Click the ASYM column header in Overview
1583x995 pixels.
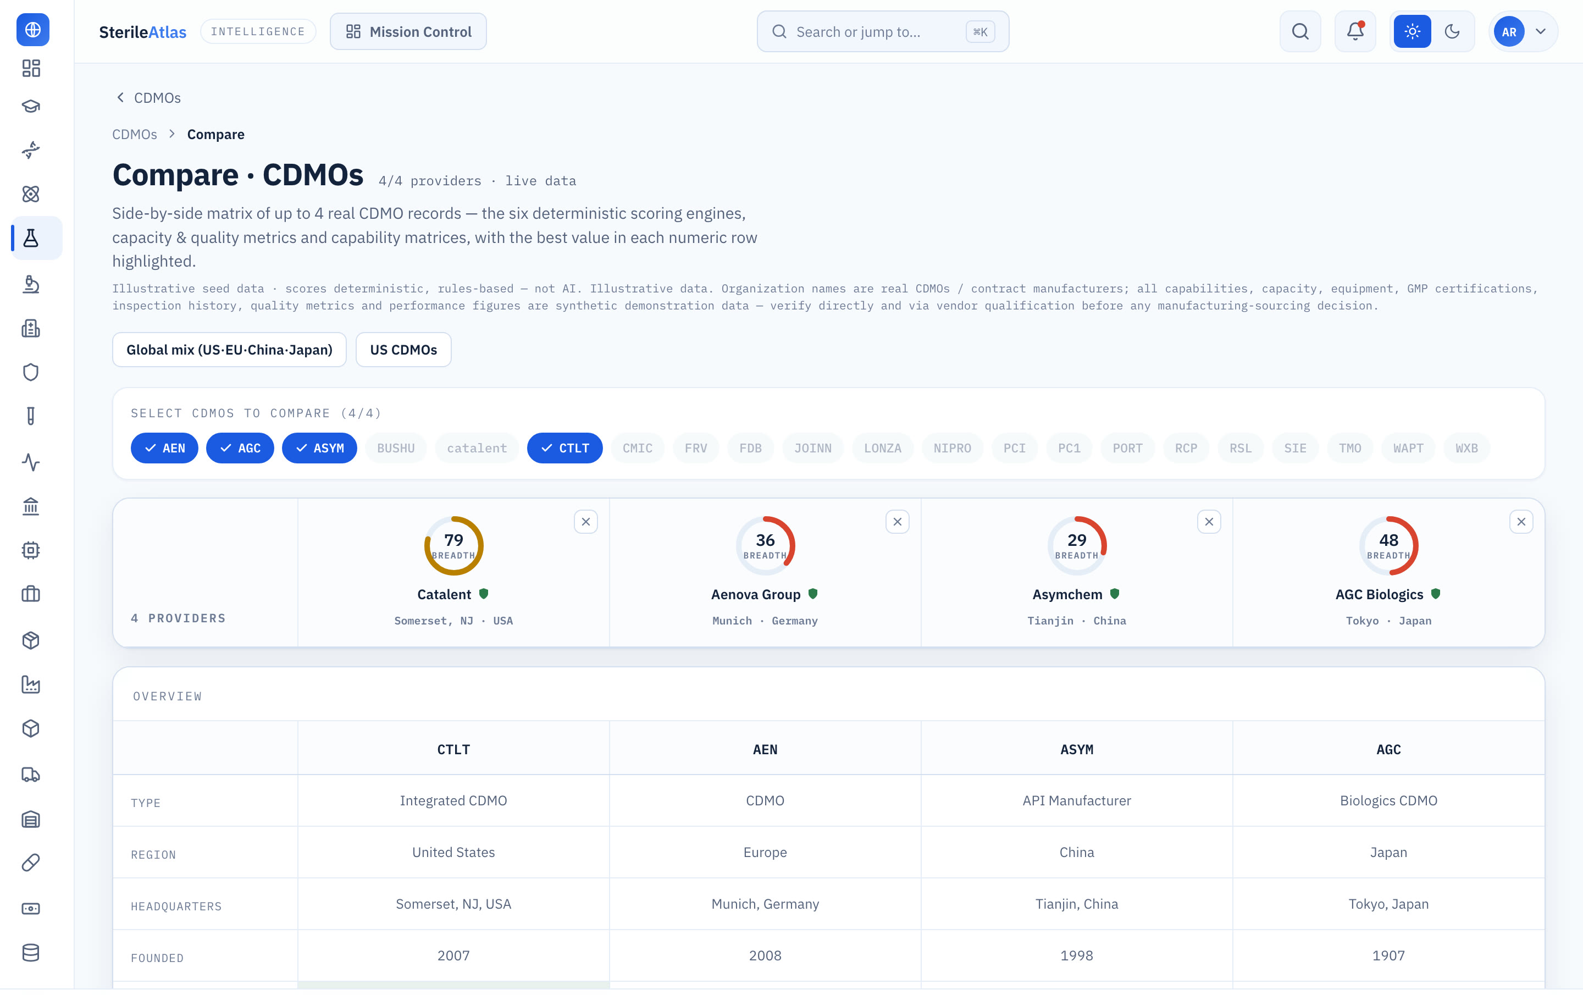pyautogui.click(x=1077, y=750)
